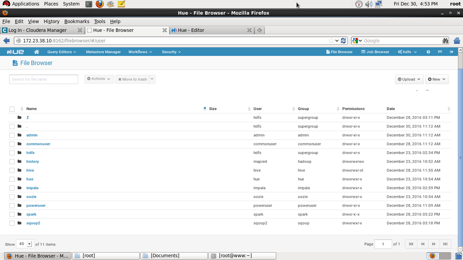Open the Firefox Bookmarks menu
This screenshot has height=260, width=463.
(77, 21)
